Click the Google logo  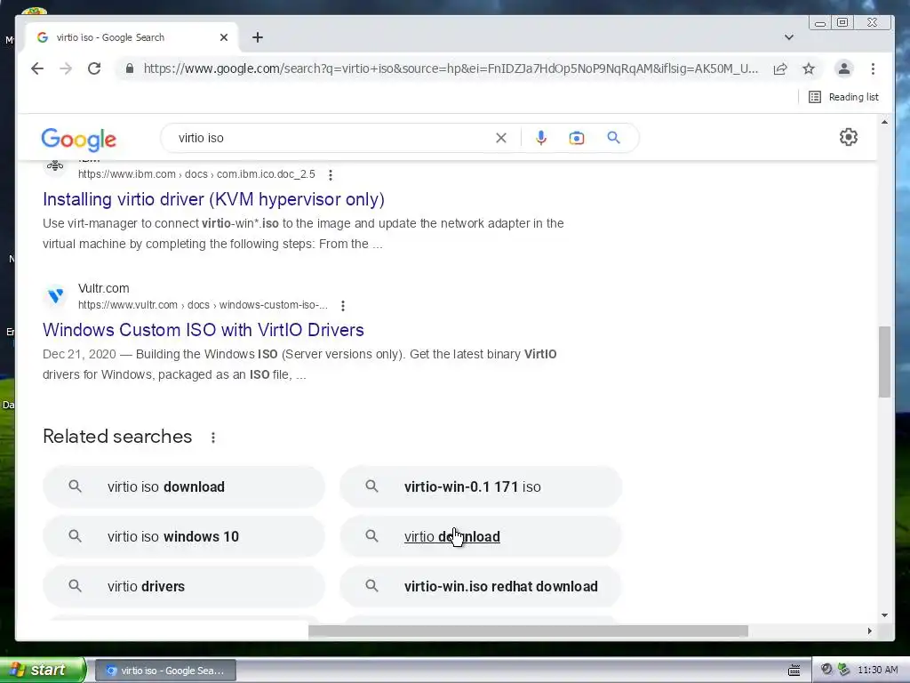click(x=78, y=139)
